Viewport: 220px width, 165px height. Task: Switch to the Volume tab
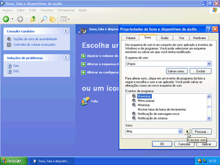tap(130, 38)
